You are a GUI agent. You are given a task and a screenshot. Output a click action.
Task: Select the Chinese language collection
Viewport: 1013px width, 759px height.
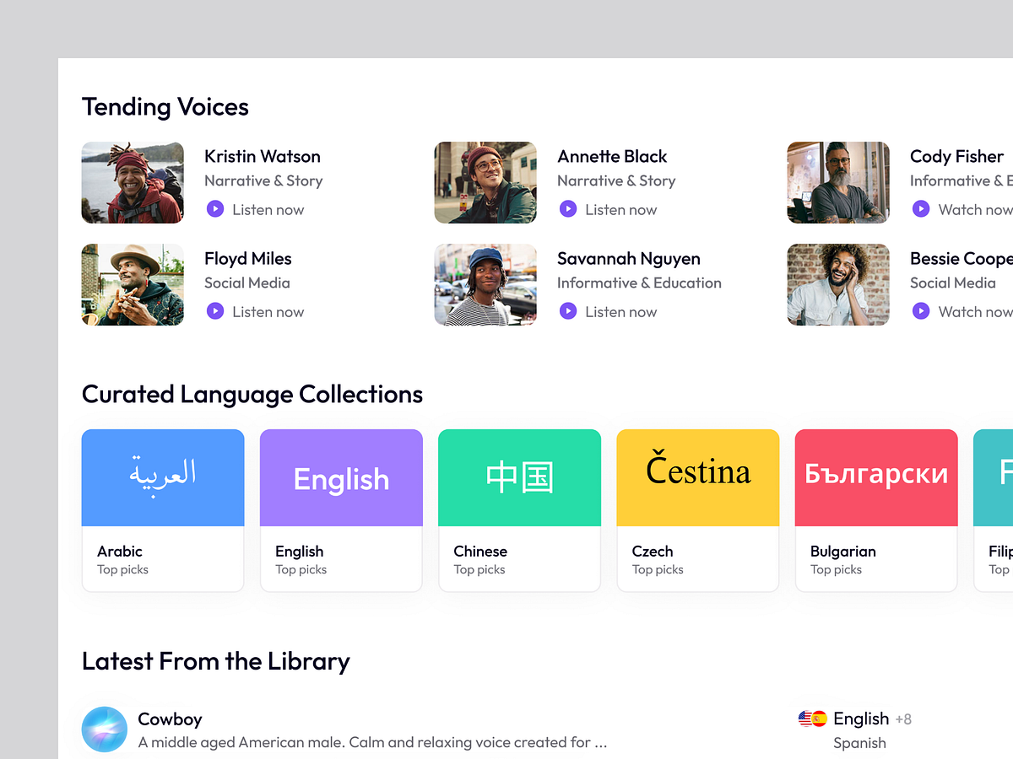click(519, 510)
